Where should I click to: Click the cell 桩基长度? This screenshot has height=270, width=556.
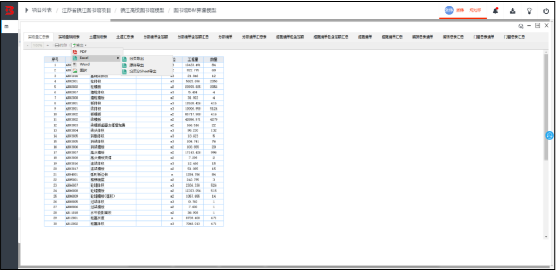(113, 218)
